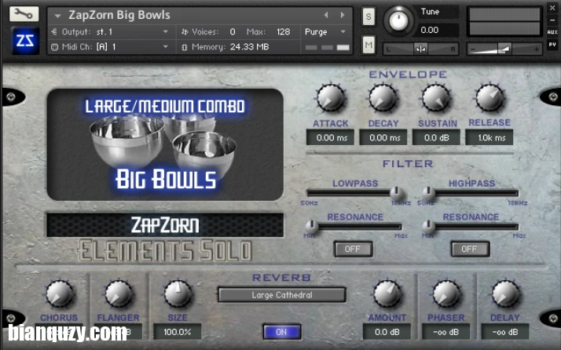The height and width of the screenshot is (350, 561).
Task: Click the Max voices value 128
Action: click(283, 32)
